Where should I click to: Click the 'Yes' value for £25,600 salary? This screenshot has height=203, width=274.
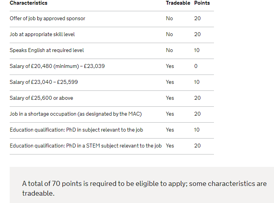(170, 98)
